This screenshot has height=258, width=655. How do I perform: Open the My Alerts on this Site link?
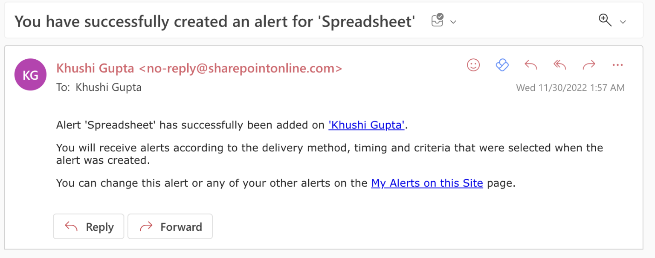(427, 183)
